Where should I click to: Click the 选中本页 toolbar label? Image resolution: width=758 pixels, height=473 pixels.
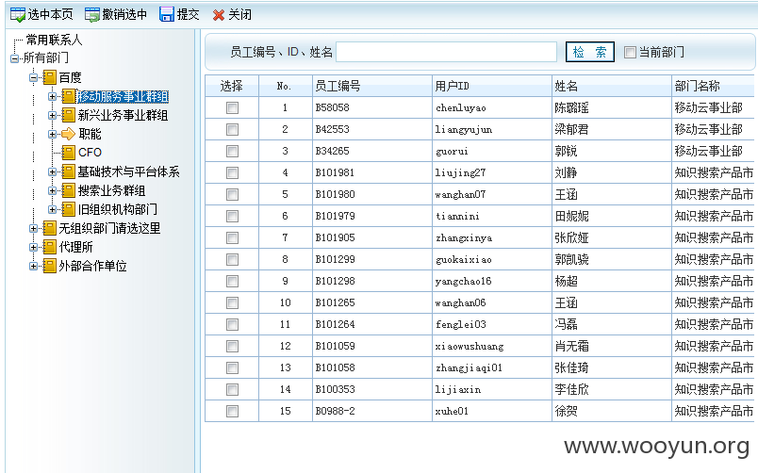point(50,15)
